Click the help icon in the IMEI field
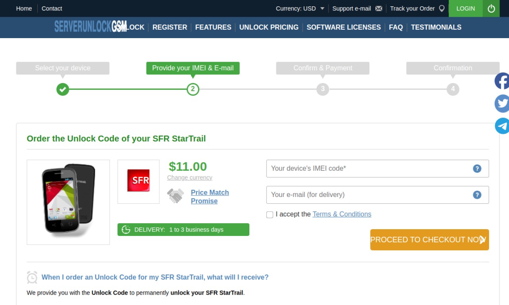The image size is (509, 305). 477,168
